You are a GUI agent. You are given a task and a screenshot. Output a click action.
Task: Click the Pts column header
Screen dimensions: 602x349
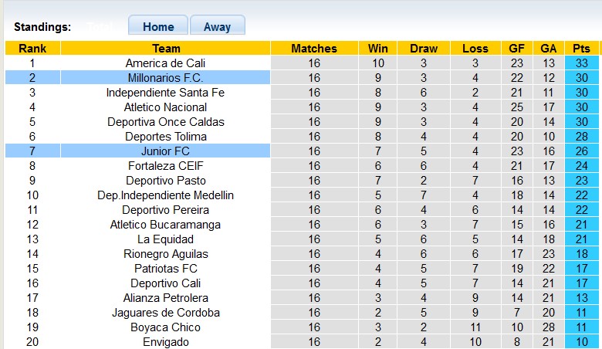(x=581, y=48)
